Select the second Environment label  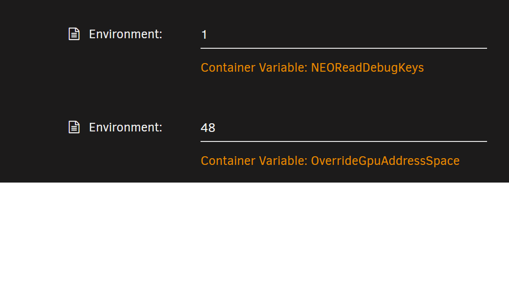coord(126,128)
